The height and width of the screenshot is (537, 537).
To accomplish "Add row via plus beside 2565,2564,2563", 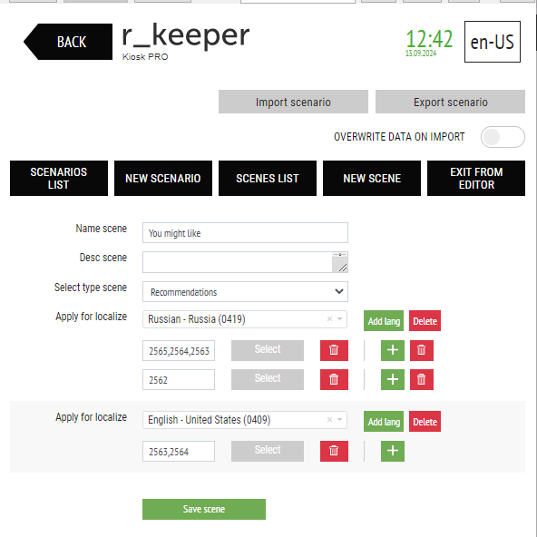I will pos(393,350).
